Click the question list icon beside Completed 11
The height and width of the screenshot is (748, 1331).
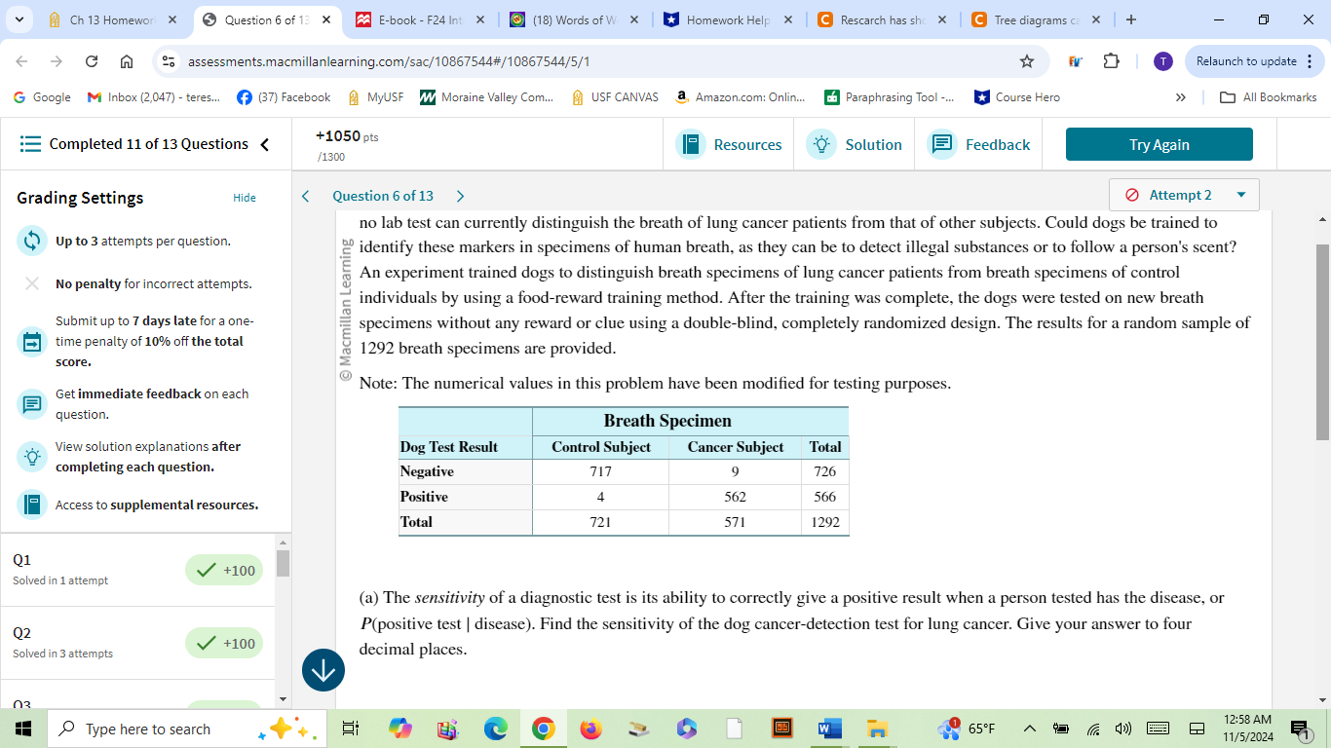tap(30, 143)
